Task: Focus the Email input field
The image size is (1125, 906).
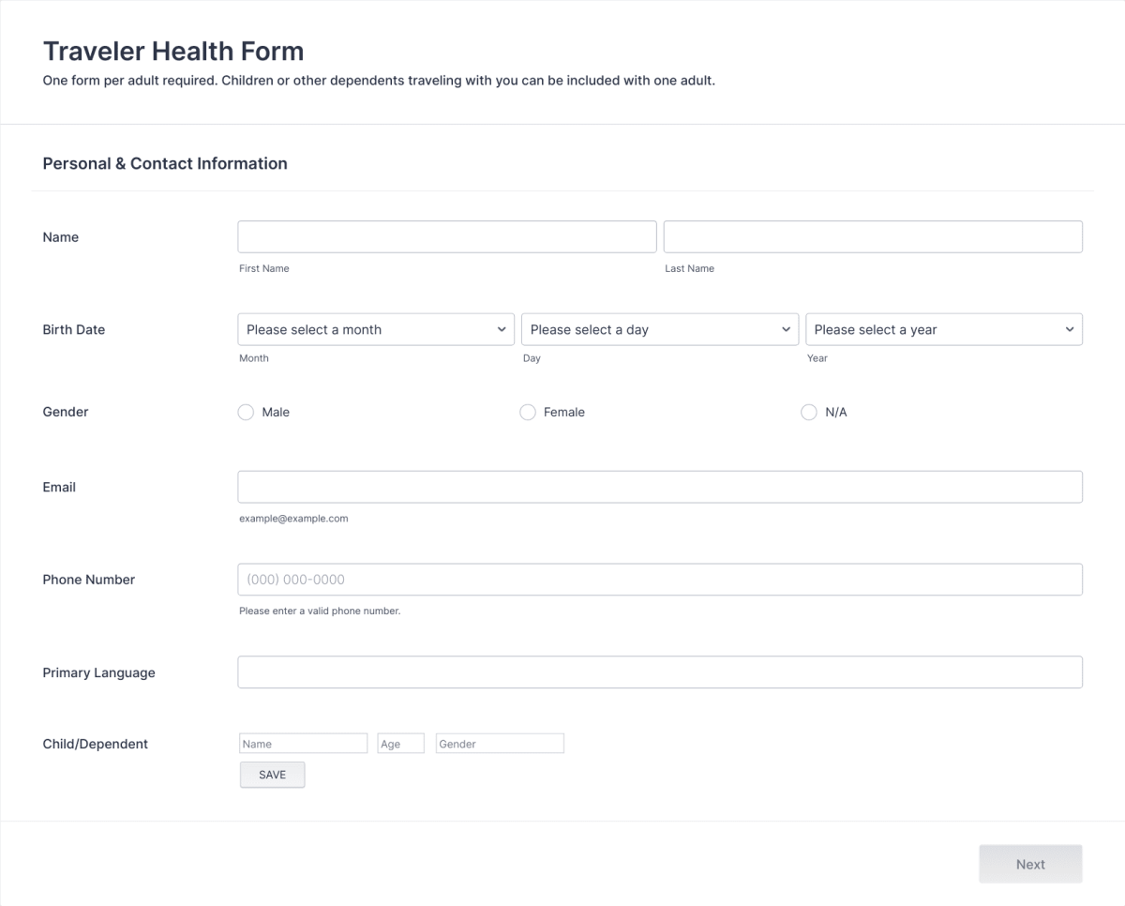Action: pyautogui.click(x=660, y=487)
